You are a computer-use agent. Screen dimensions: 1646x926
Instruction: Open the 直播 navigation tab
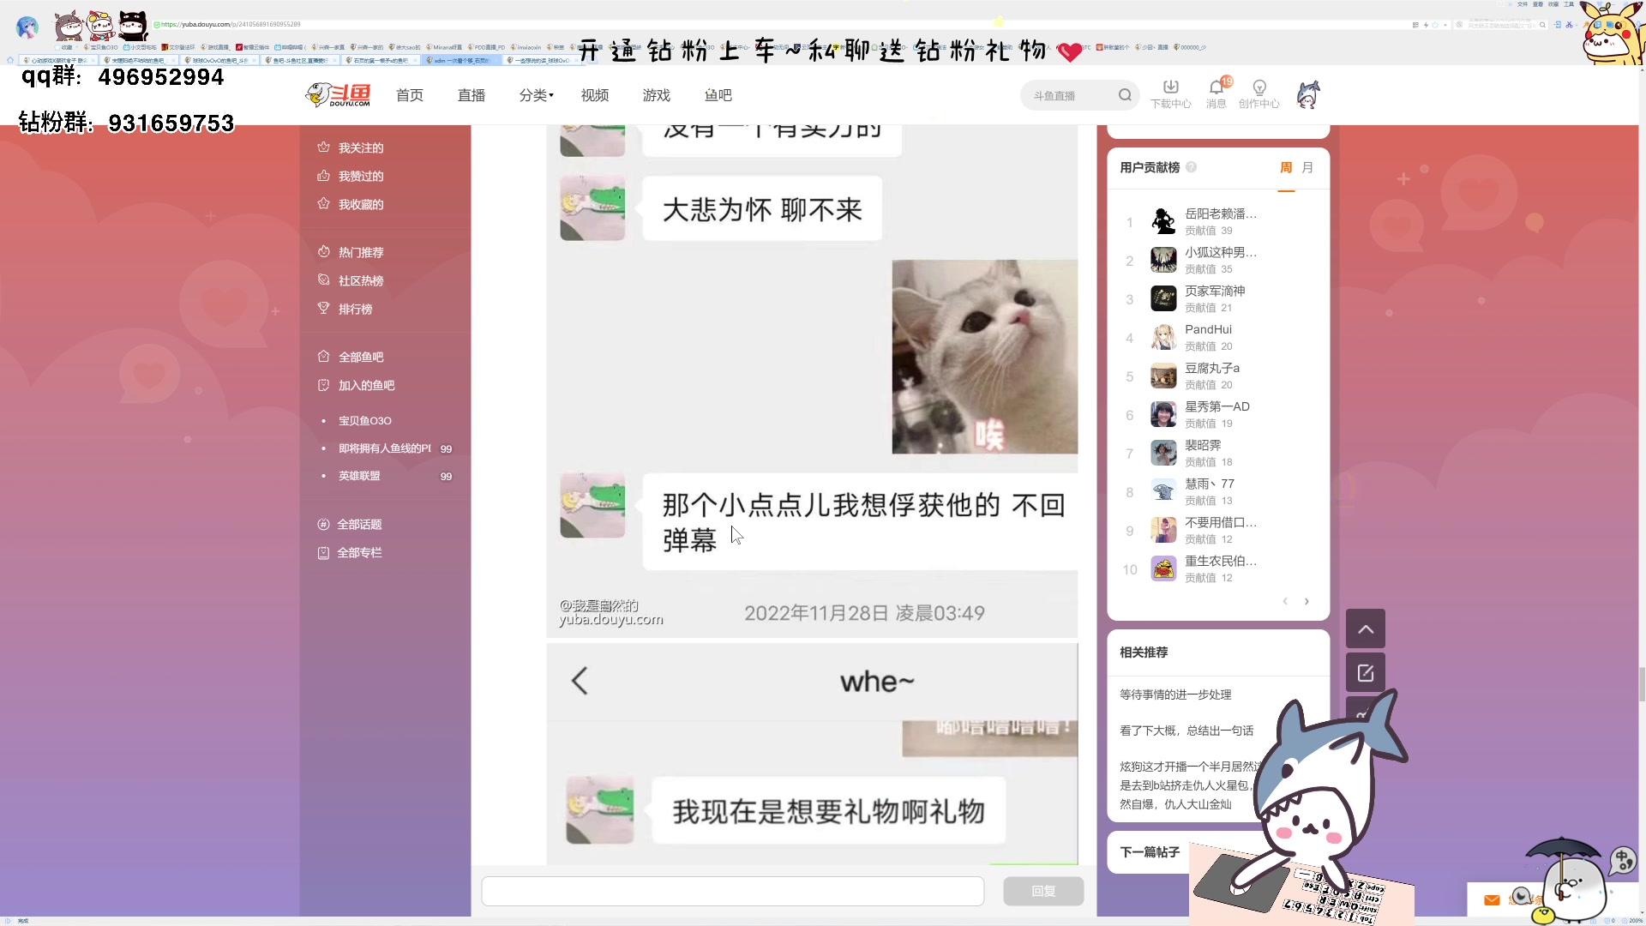coord(472,95)
